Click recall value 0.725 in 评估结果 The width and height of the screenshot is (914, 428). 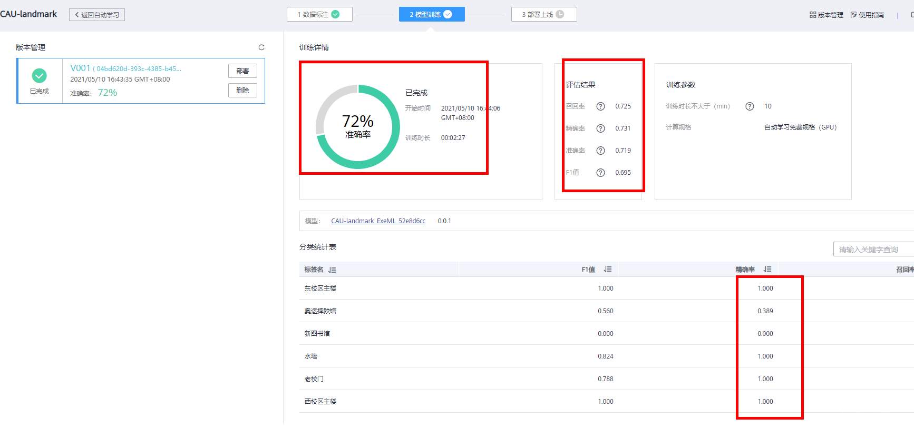(x=623, y=106)
